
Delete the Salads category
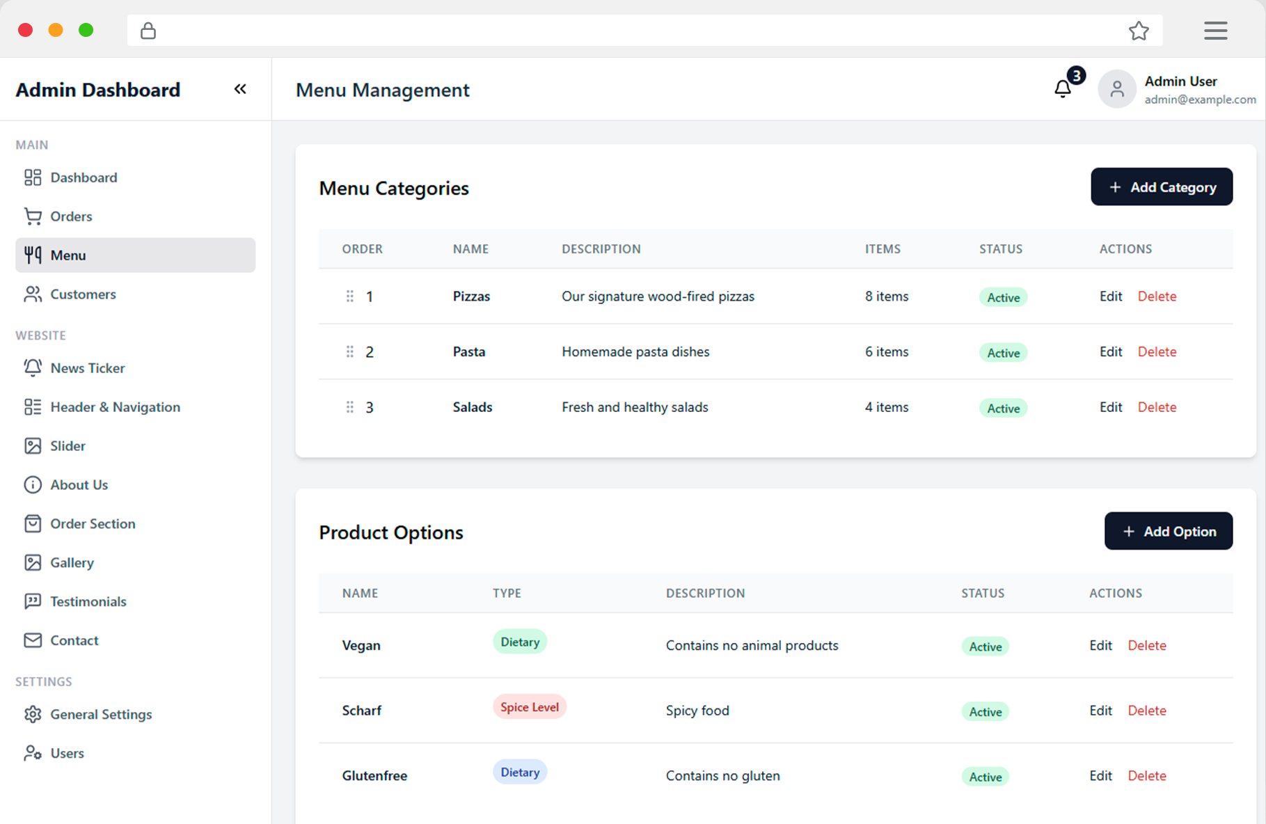(x=1157, y=407)
